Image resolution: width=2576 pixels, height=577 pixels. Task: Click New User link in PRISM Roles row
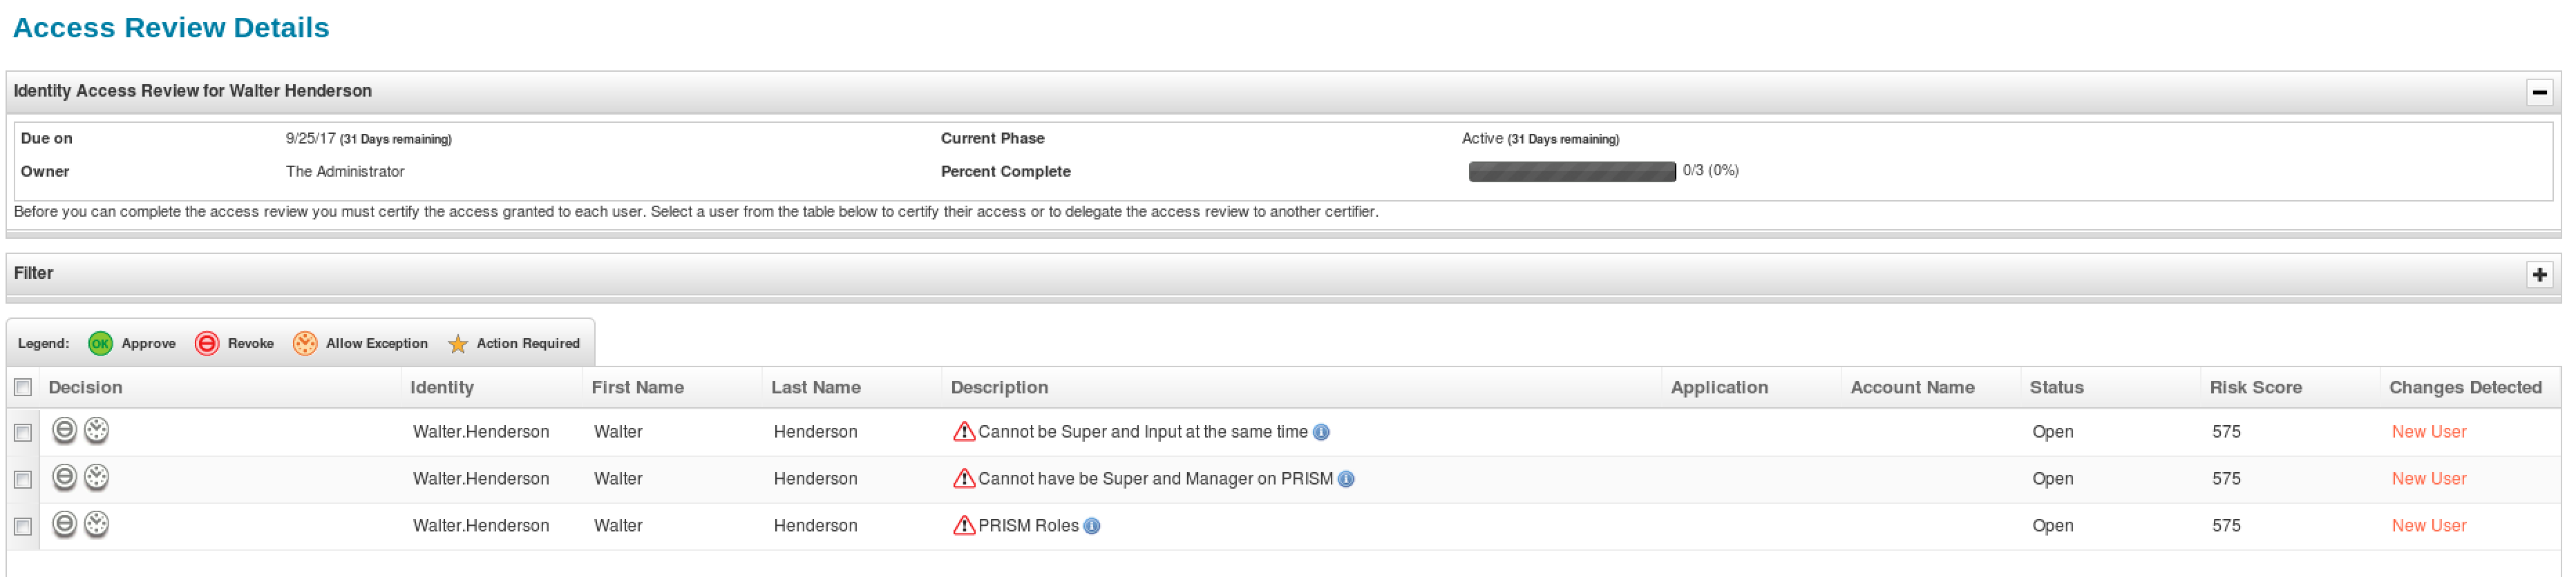coord(2428,526)
